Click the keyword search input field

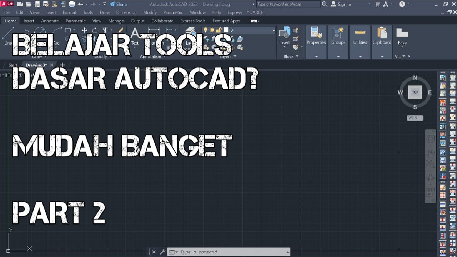288,4
